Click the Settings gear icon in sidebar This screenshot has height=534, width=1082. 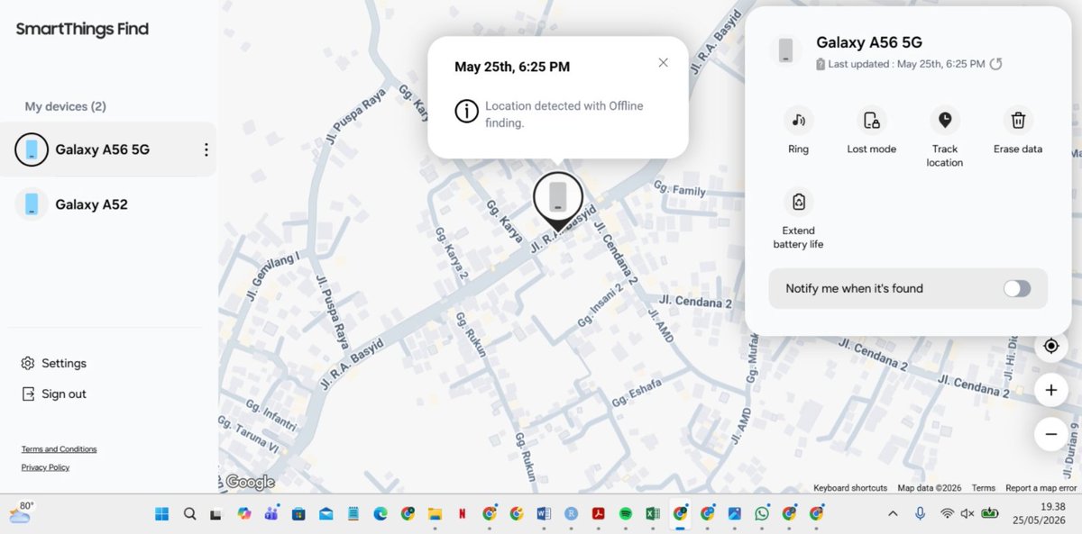[28, 363]
